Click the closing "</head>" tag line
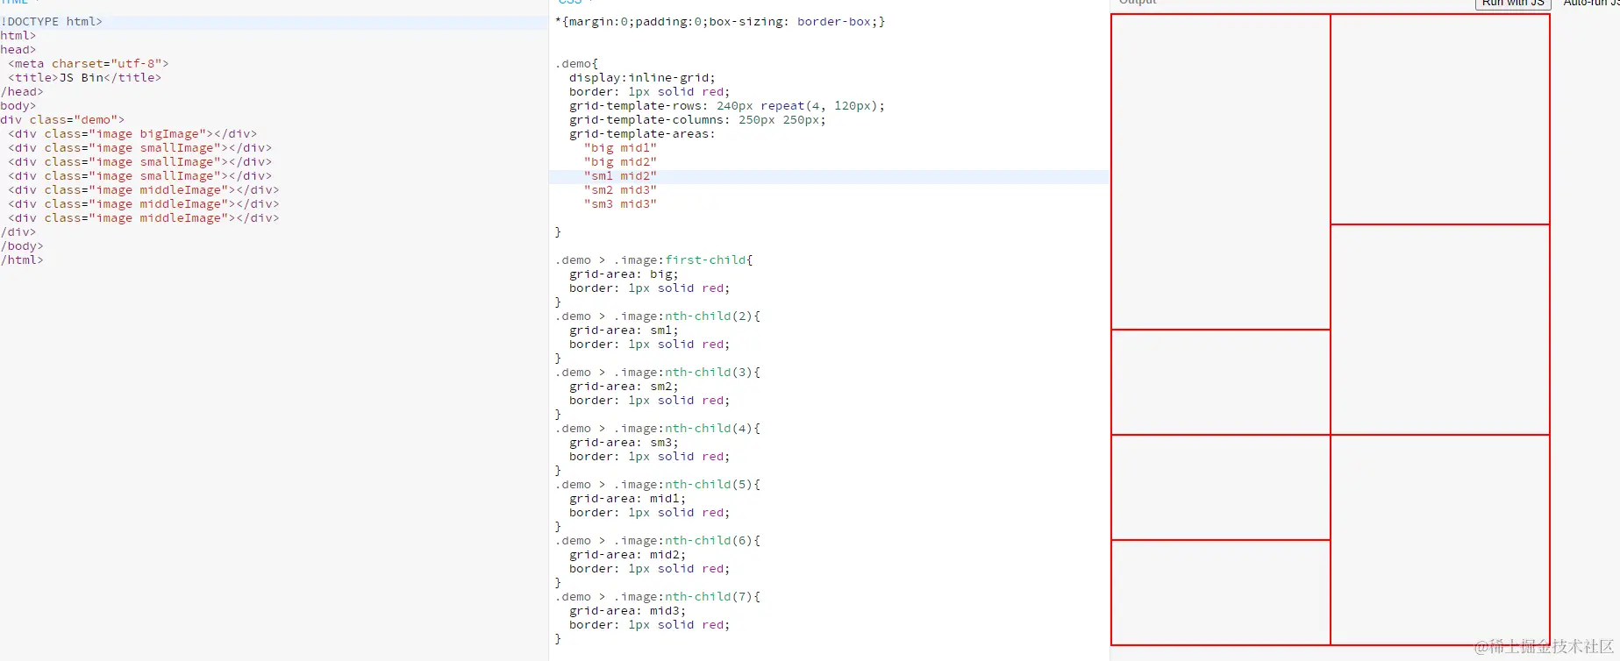1620x661 pixels. tap(22, 92)
